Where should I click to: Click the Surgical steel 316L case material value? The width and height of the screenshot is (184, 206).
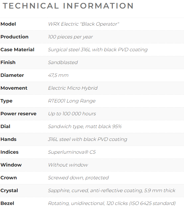[98, 50]
